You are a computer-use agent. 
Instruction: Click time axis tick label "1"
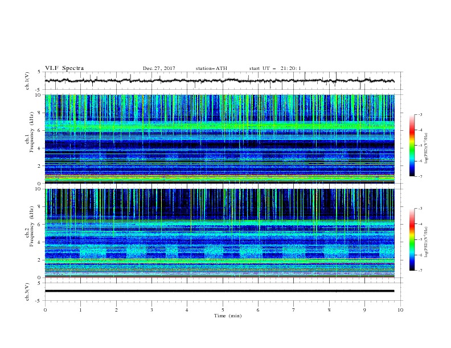80,310
